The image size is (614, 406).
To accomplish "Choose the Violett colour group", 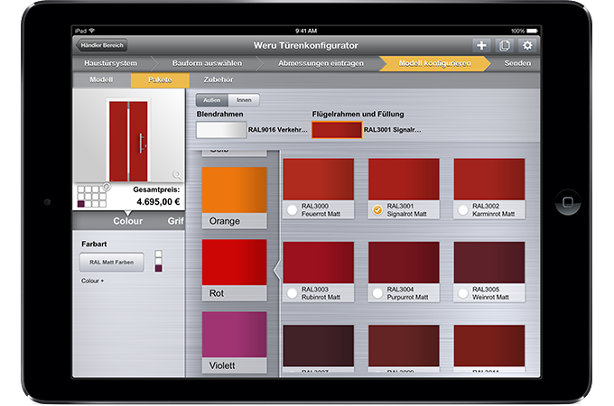I will pos(234,342).
